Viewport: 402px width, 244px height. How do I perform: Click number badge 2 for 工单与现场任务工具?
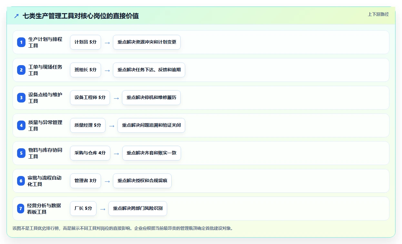pyautogui.click(x=21, y=70)
